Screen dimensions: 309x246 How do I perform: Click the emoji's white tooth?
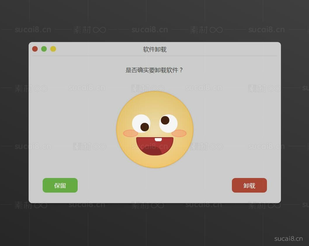point(158,139)
